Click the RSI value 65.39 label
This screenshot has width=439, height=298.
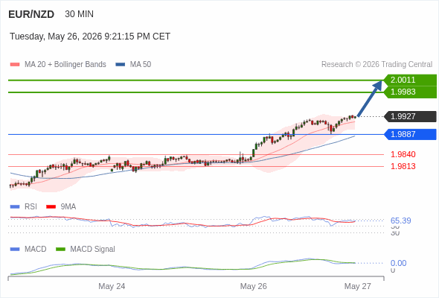click(x=400, y=221)
